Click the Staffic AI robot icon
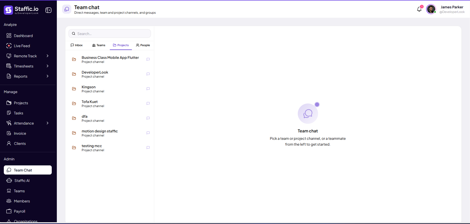The image size is (470, 224). (x=9, y=180)
